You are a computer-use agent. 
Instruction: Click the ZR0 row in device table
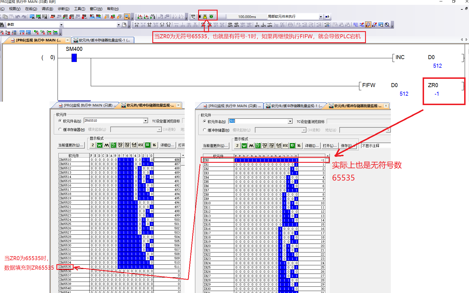click(218, 160)
